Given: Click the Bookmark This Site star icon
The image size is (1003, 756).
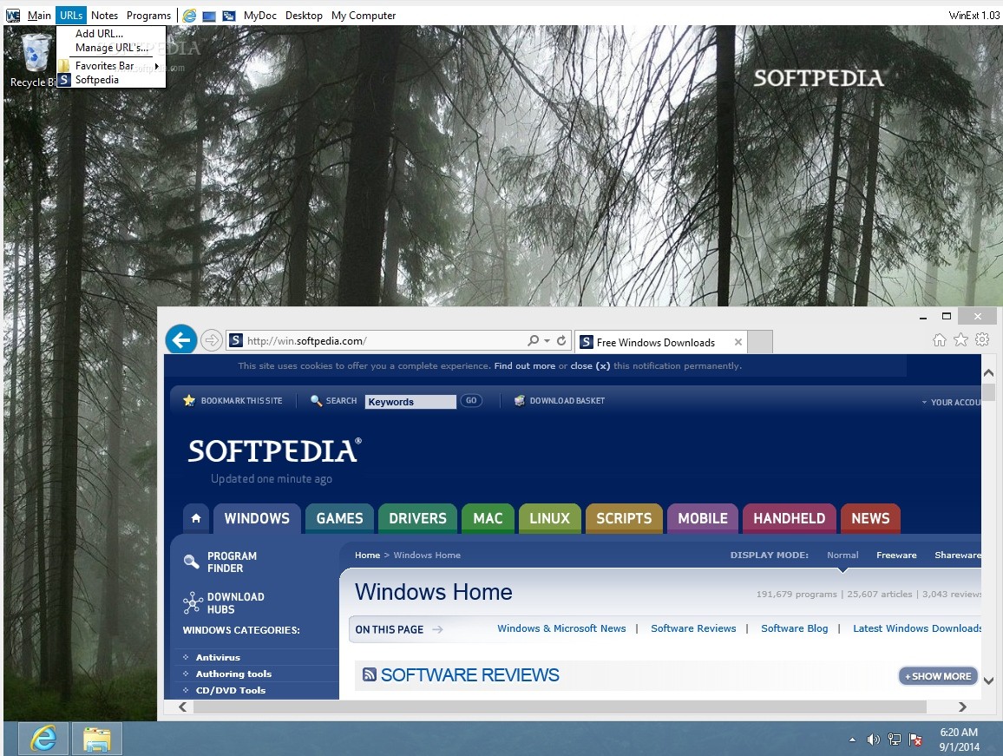Looking at the screenshot, I should click(188, 401).
